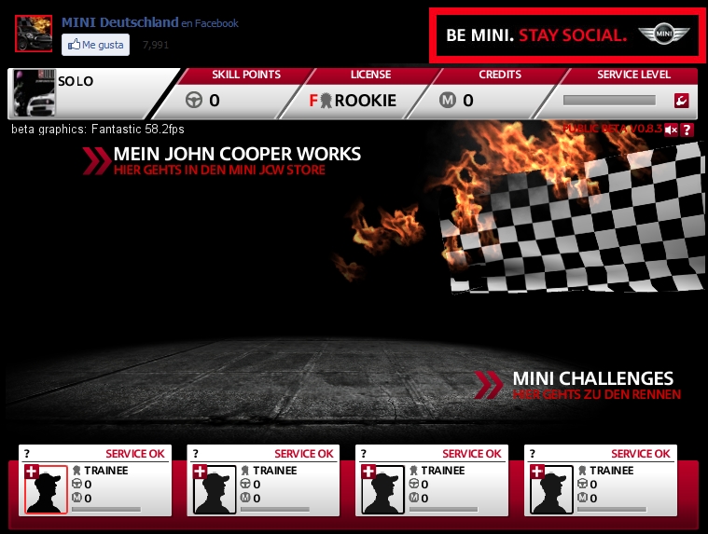
Task: Click SERVICE OK on the fourth trainee card
Action: pyautogui.click(x=640, y=454)
